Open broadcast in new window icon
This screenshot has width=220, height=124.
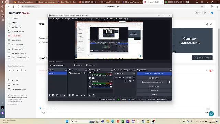pos(211,24)
